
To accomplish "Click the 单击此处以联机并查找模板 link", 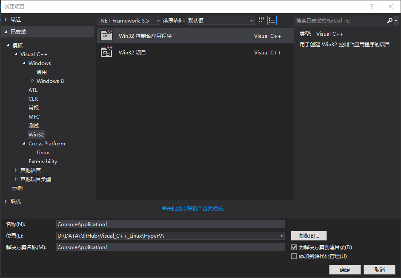I will pyautogui.click(x=195, y=209).
